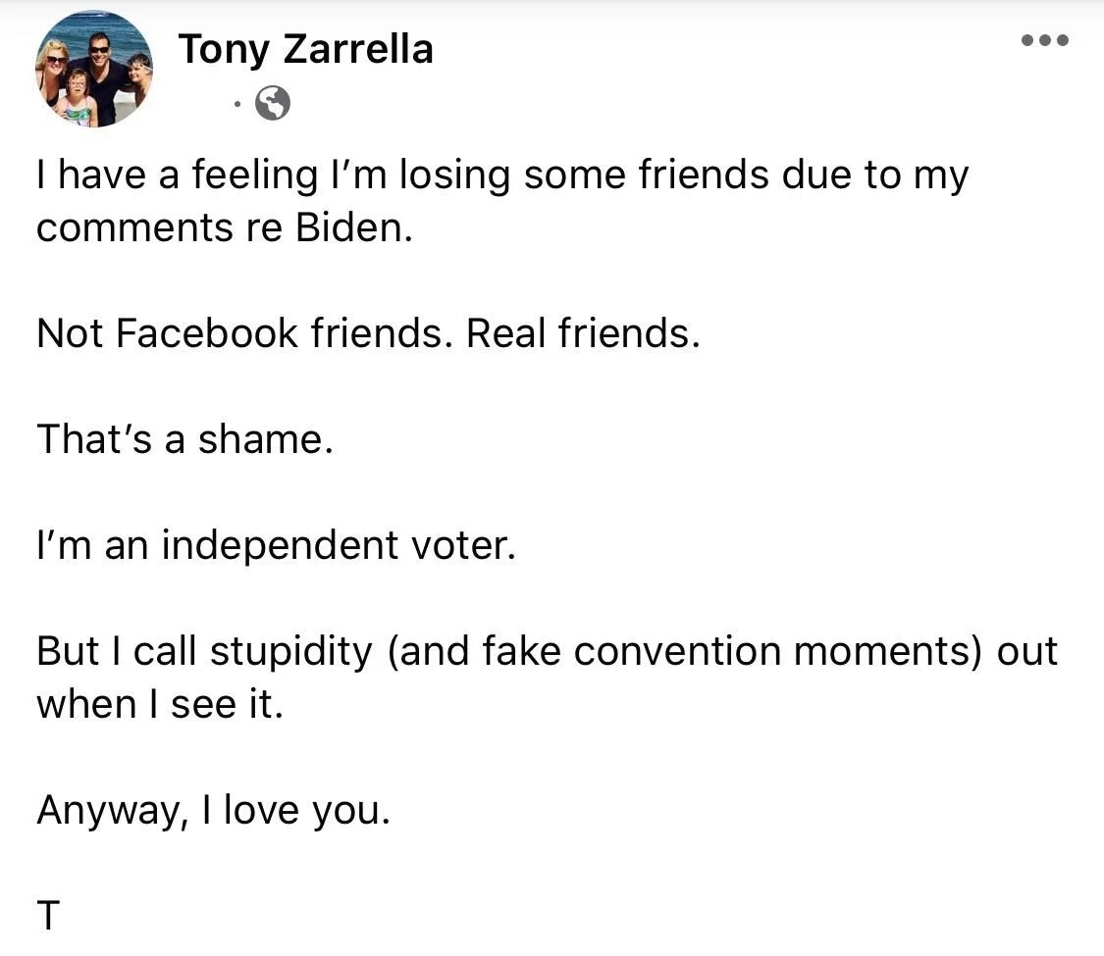The width and height of the screenshot is (1104, 956).
Task: Click the globe public privacy icon
Action: click(272, 103)
